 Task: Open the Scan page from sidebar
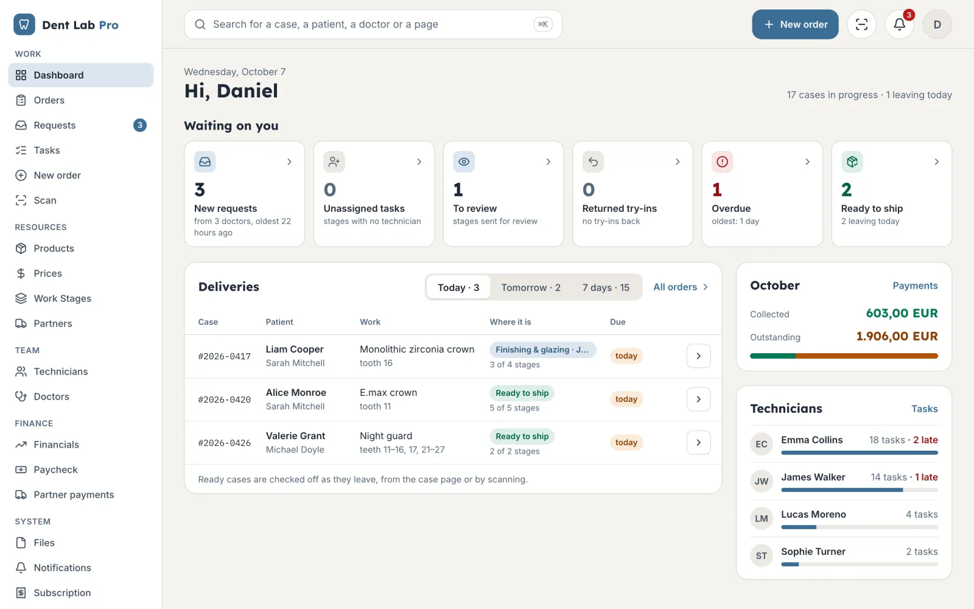(x=81, y=200)
